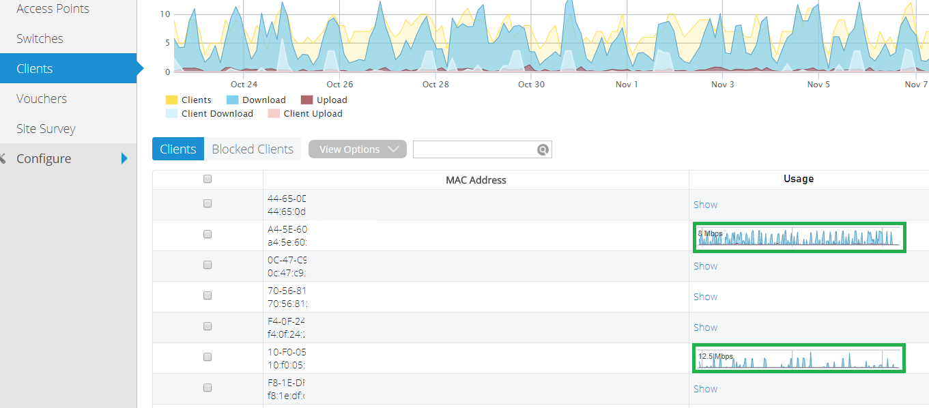The width and height of the screenshot is (929, 408).
Task: Open the Switches page
Action: click(x=39, y=38)
